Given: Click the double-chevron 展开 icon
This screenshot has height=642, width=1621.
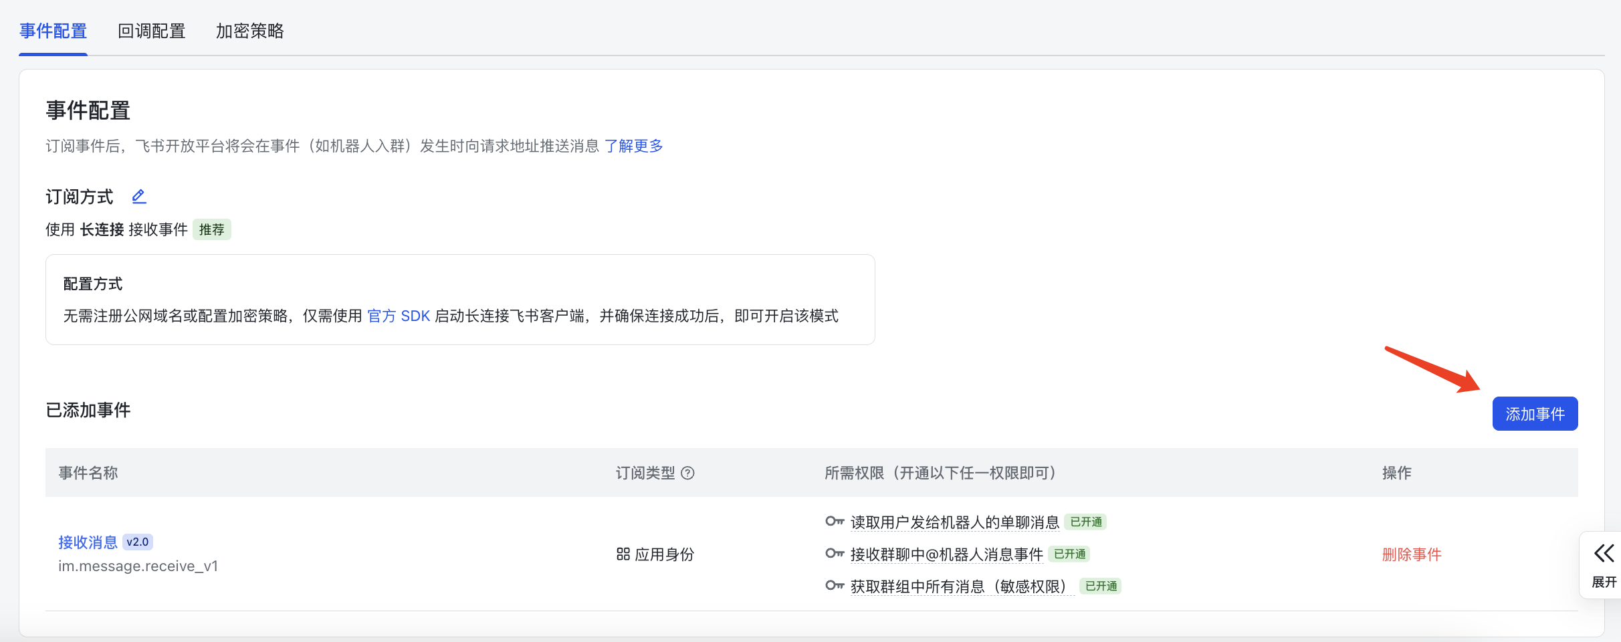Looking at the screenshot, I should point(1604,554).
